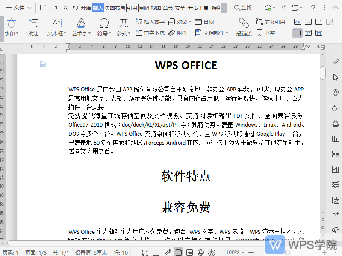Click the 书签 bookmark button

[265, 33]
